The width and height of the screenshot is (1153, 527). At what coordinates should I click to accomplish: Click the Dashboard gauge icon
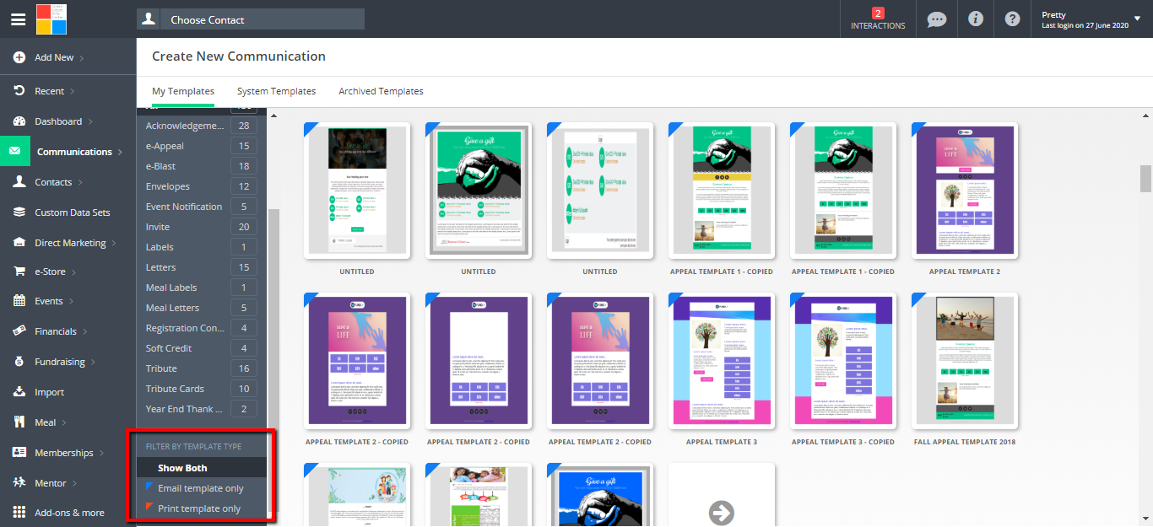(19, 121)
